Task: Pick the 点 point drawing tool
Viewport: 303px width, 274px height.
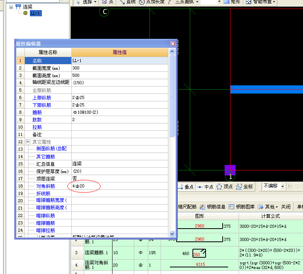Action: click(x=108, y=2)
